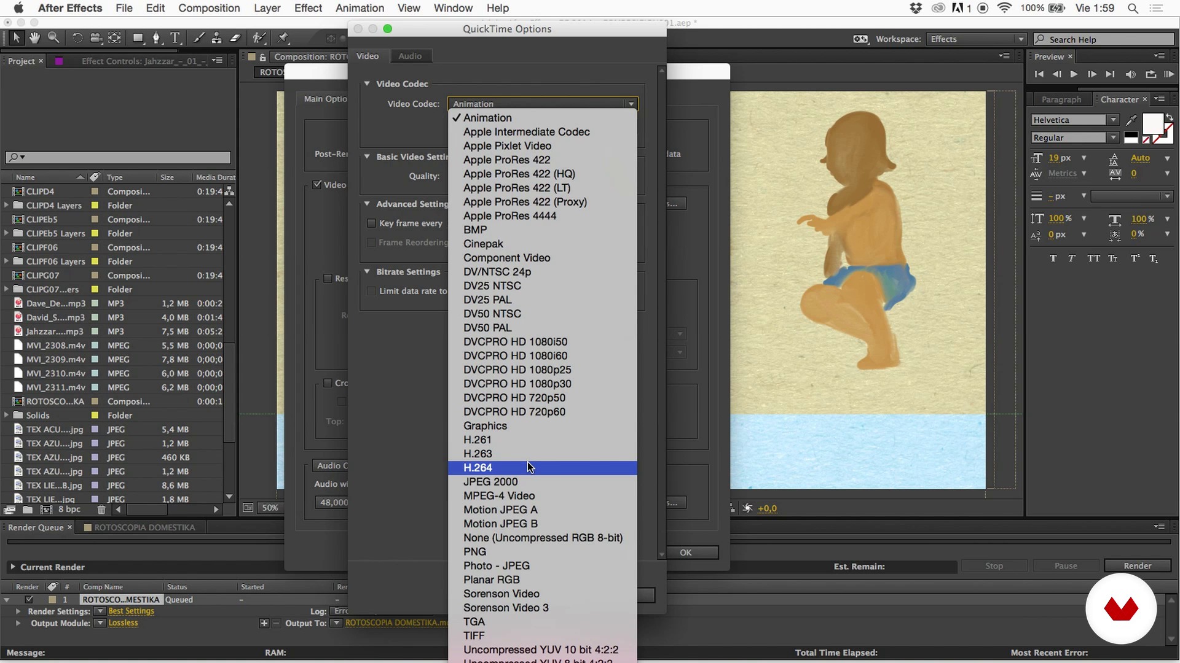This screenshot has height=663, width=1180.
Task: Select the Unified Camera tool
Action: [96, 38]
